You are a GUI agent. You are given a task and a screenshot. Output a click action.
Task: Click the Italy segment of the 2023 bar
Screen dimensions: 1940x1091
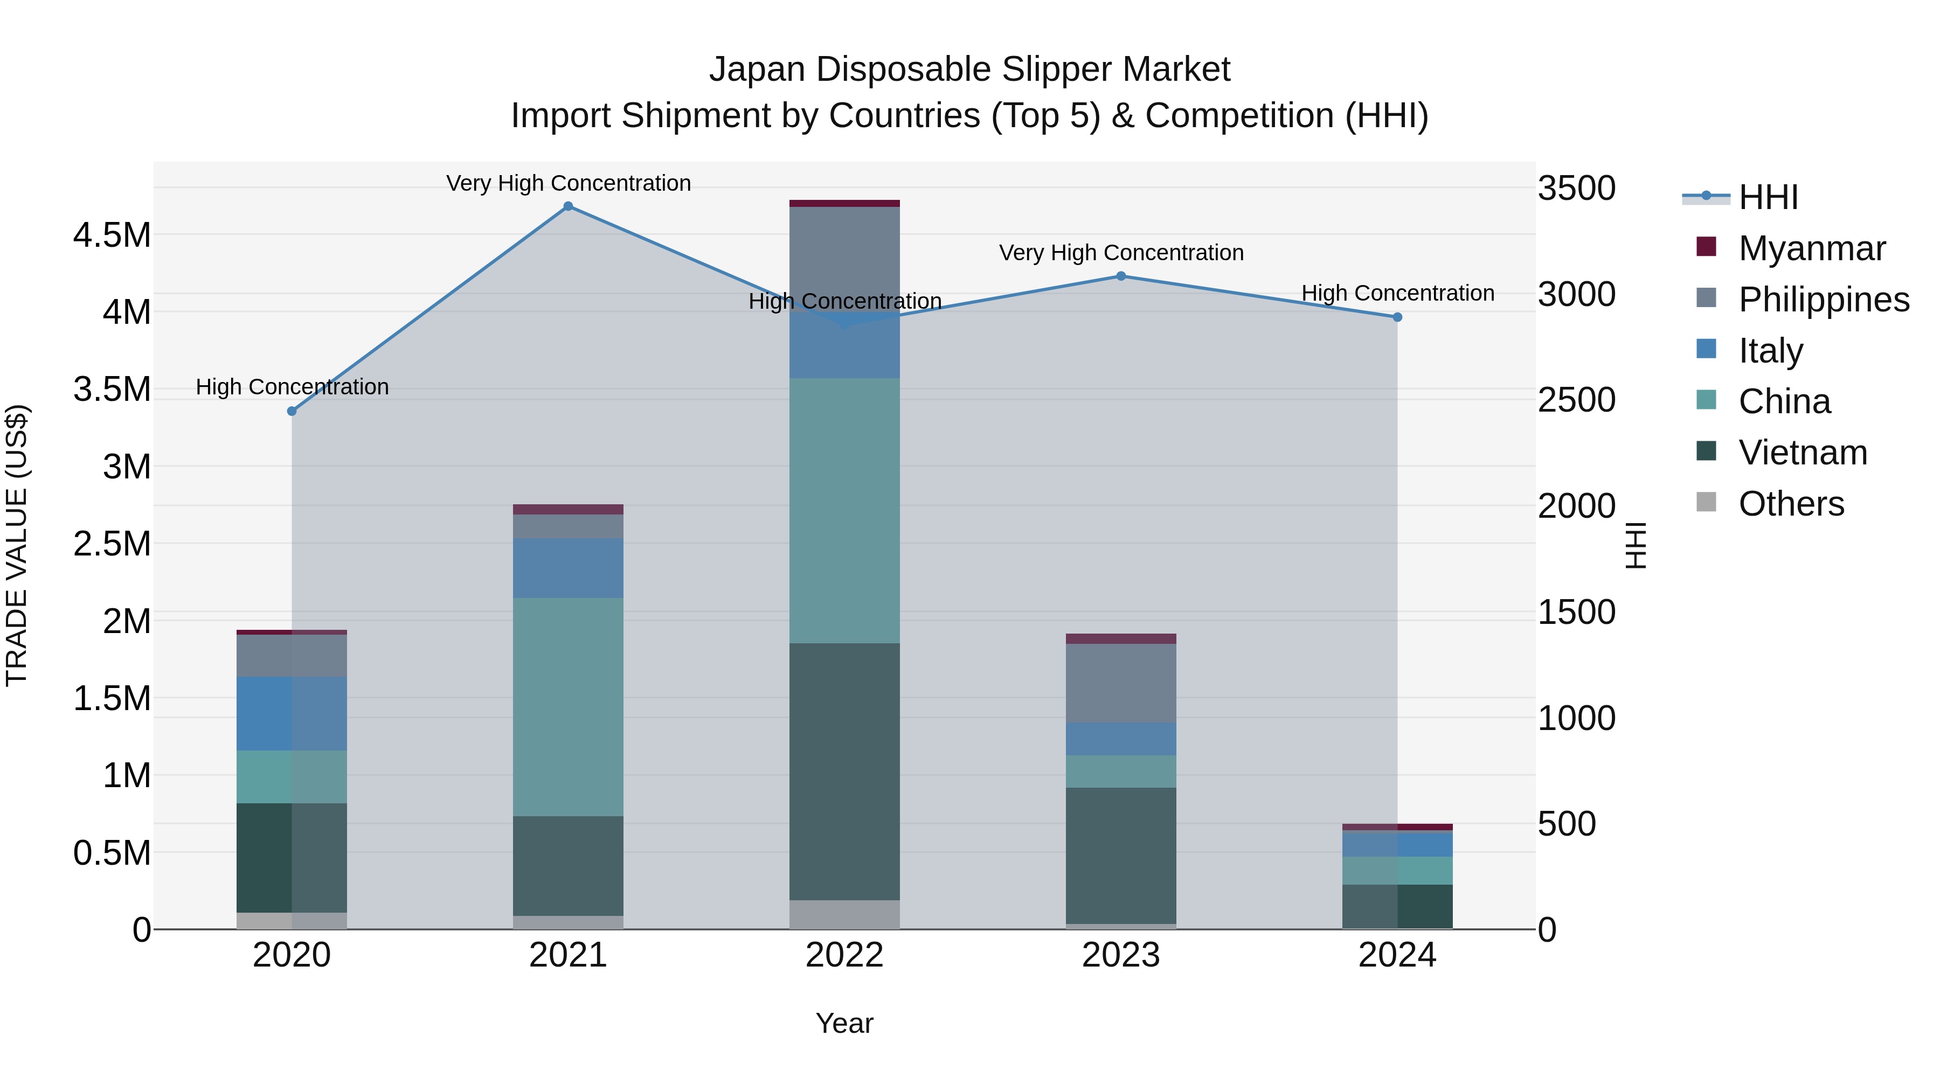[x=1121, y=739]
